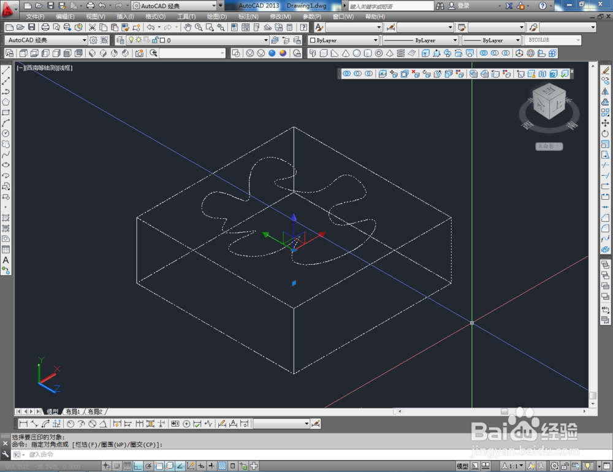
Task: Select the Erase tool in modify toolbar
Action: point(605,70)
